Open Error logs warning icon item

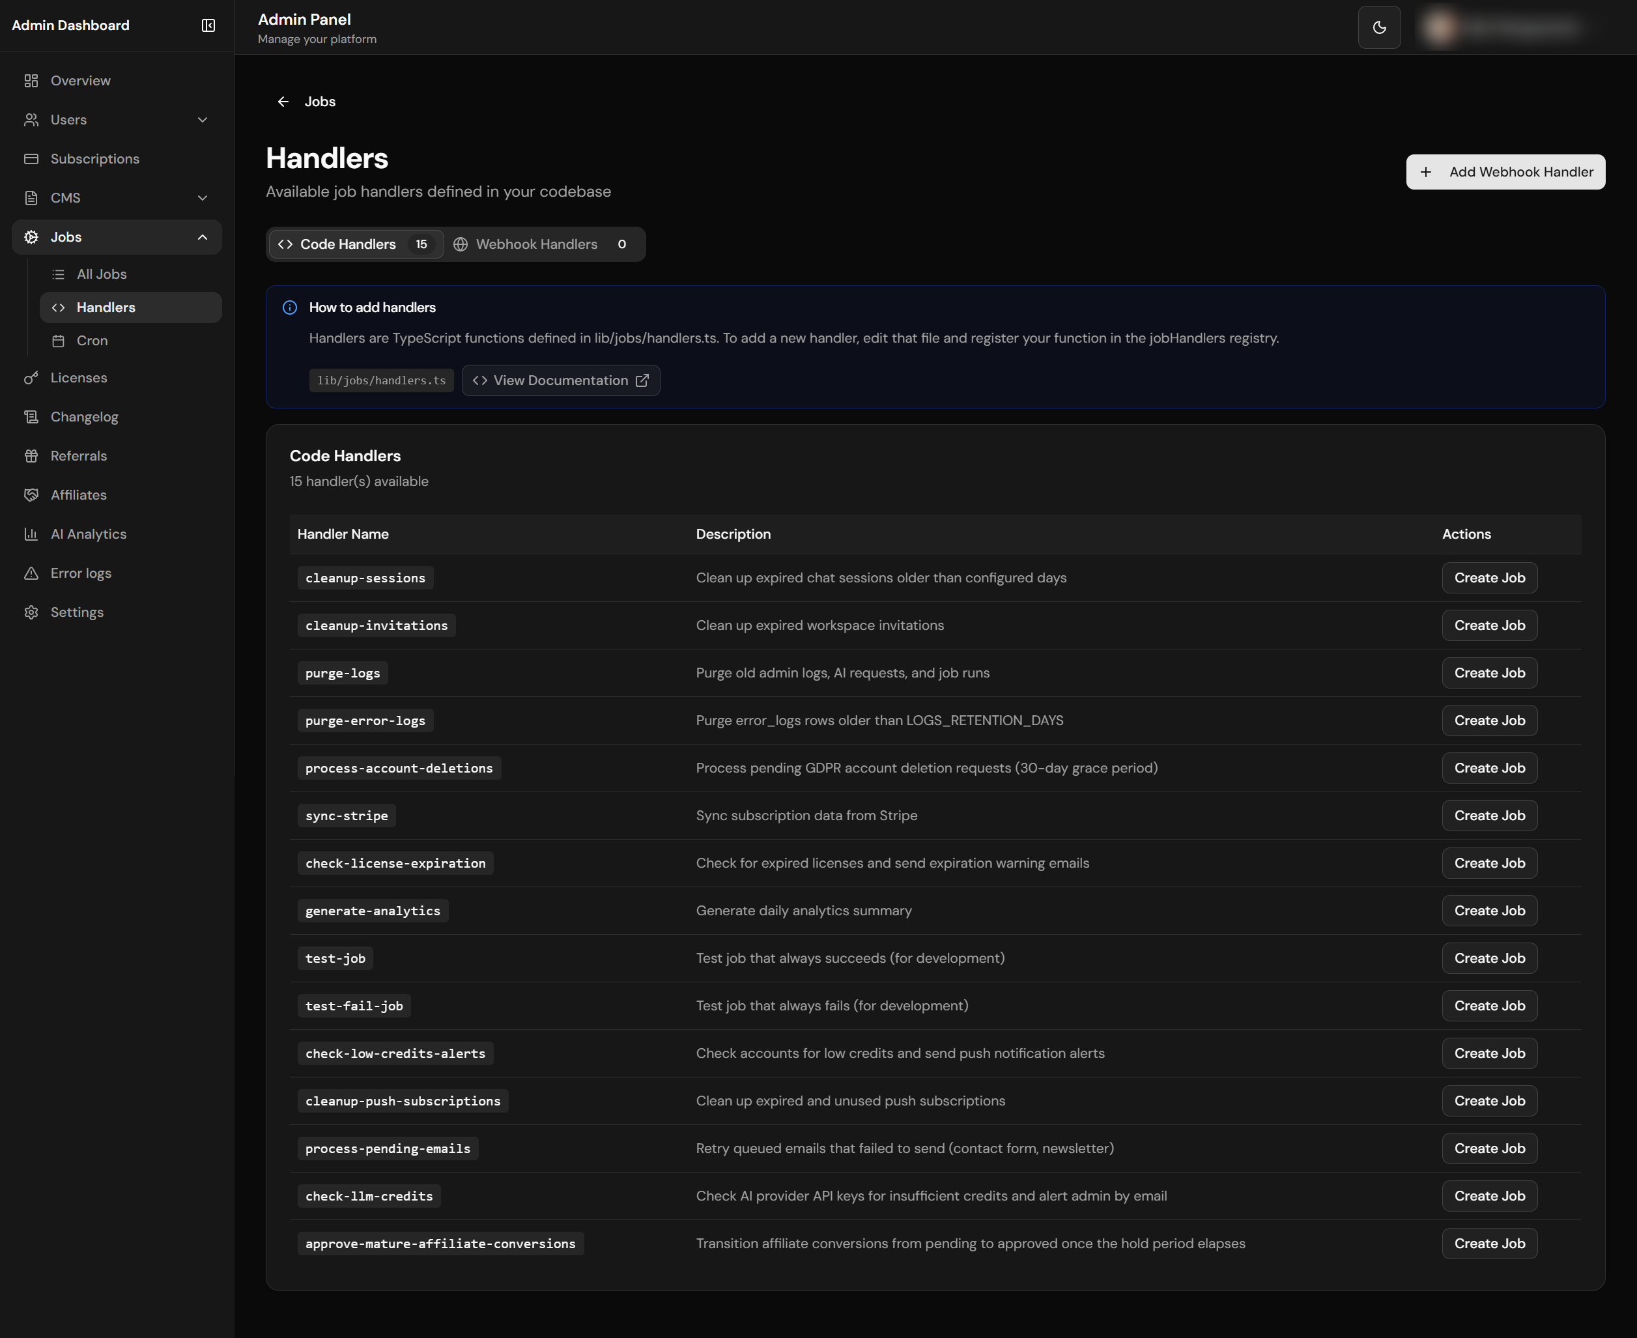click(x=31, y=573)
